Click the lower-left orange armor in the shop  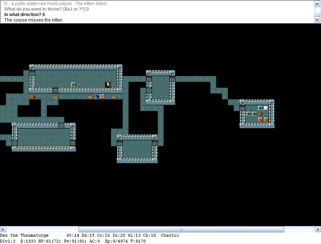pos(260,119)
